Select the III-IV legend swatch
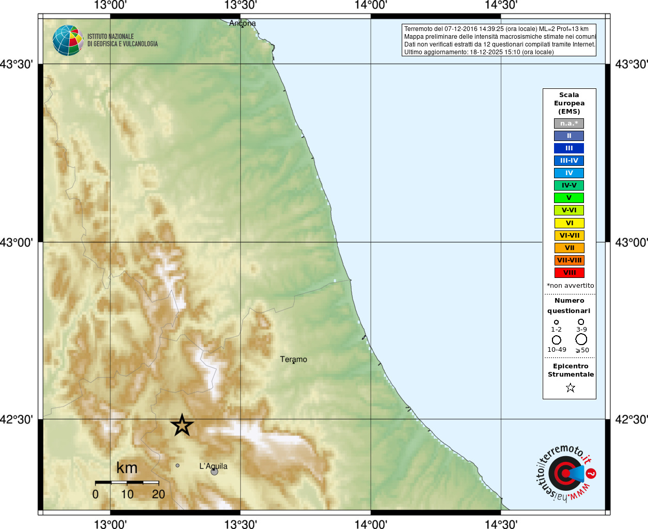The width and height of the screenshot is (648, 529). pyautogui.click(x=569, y=161)
